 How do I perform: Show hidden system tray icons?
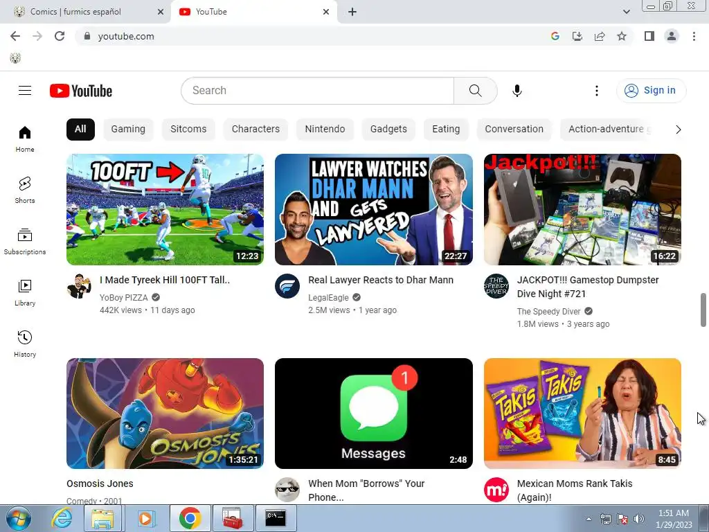(x=589, y=519)
